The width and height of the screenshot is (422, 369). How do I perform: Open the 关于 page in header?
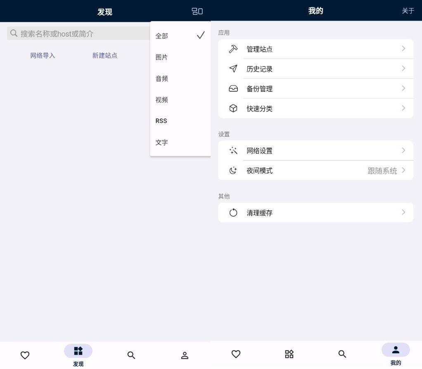point(408,11)
